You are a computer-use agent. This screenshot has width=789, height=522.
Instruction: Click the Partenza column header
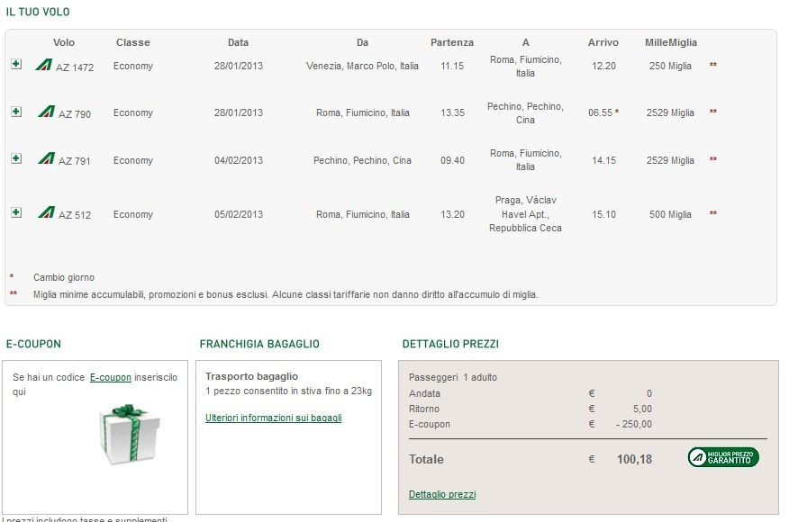452,42
